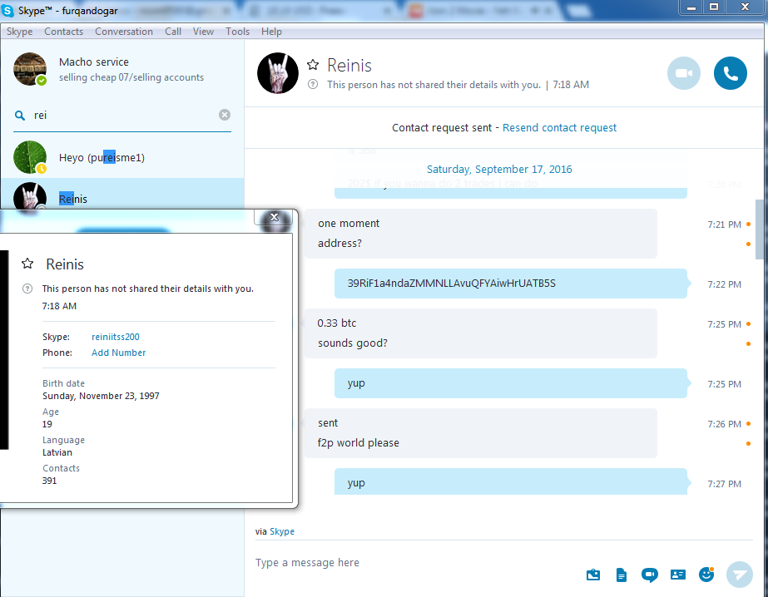Image resolution: width=768 pixels, height=597 pixels.
Task: Open the Skype menu
Action: click(20, 32)
